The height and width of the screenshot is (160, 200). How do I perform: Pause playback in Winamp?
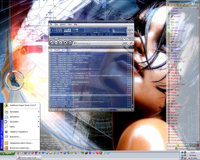click(x=61, y=42)
